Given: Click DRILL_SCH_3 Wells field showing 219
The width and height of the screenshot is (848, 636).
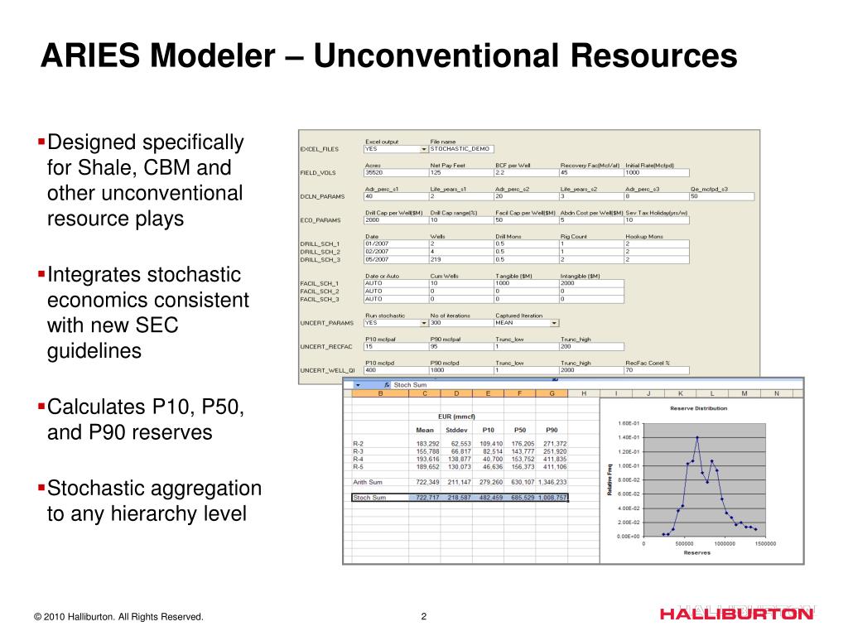Looking at the screenshot, I should pyautogui.click(x=461, y=260).
